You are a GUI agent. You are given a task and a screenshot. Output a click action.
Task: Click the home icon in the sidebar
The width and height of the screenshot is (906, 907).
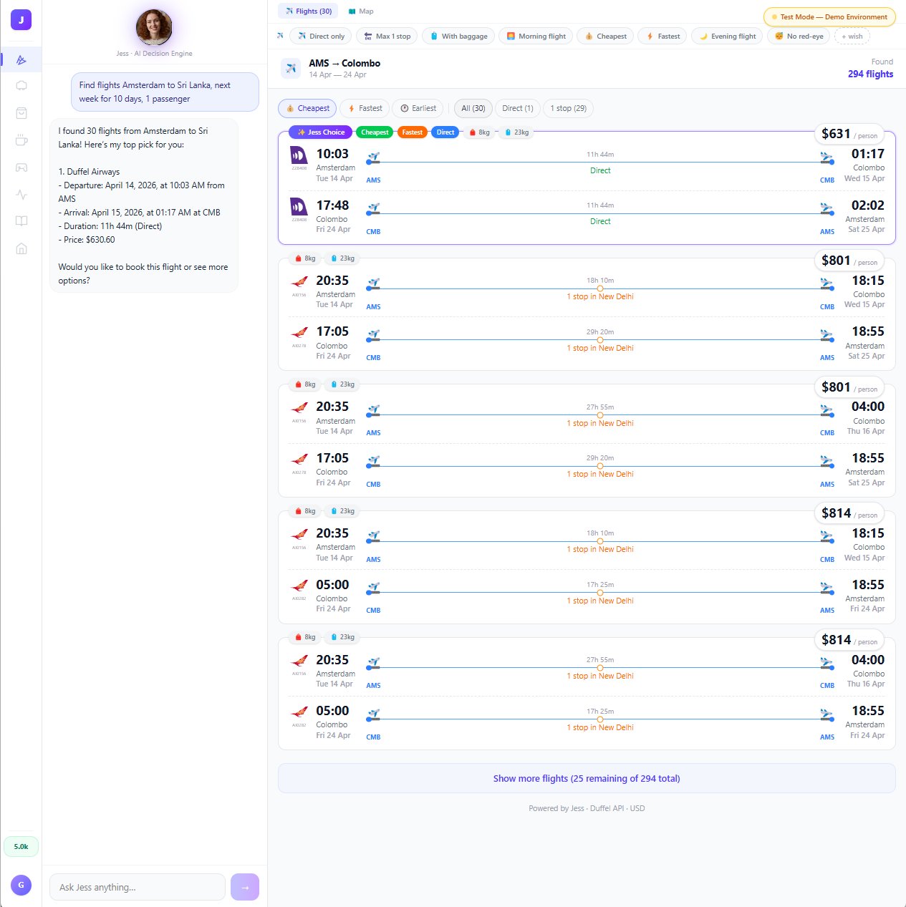(21, 248)
